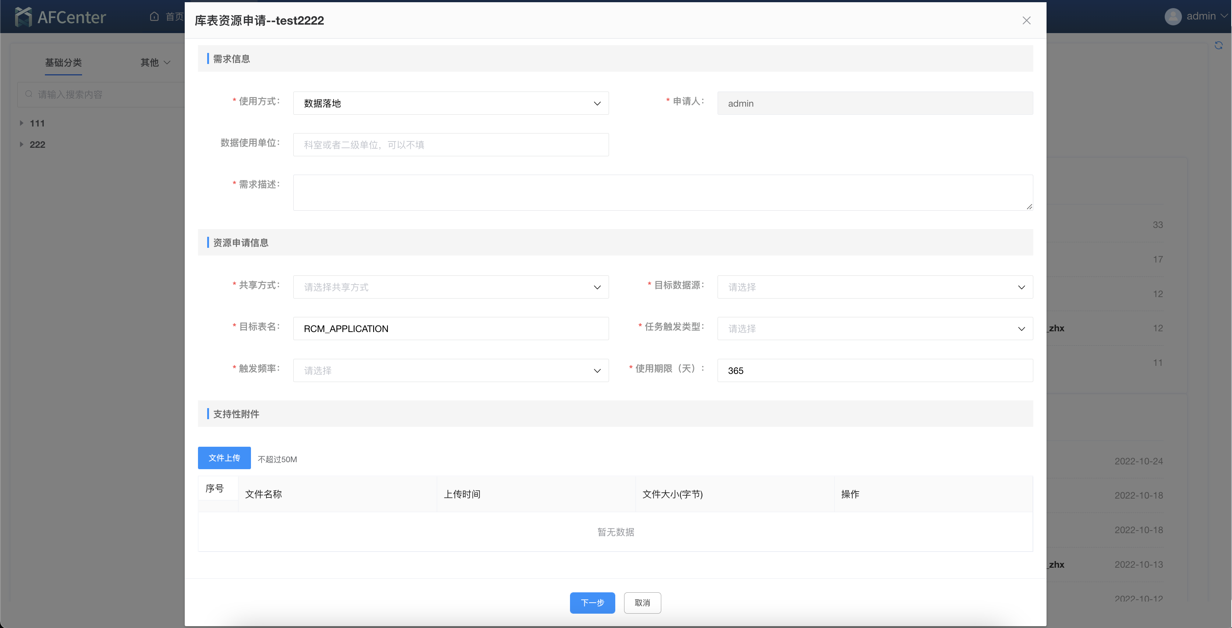Click the value 11 in background list

tap(1157, 362)
